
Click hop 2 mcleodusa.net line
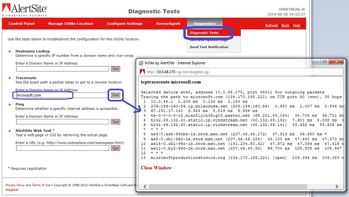242,106
